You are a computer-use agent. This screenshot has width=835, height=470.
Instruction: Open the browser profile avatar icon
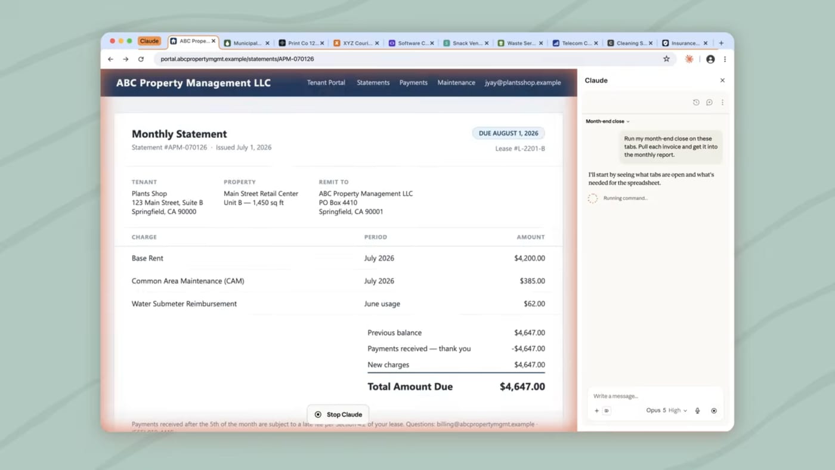pyautogui.click(x=710, y=59)
